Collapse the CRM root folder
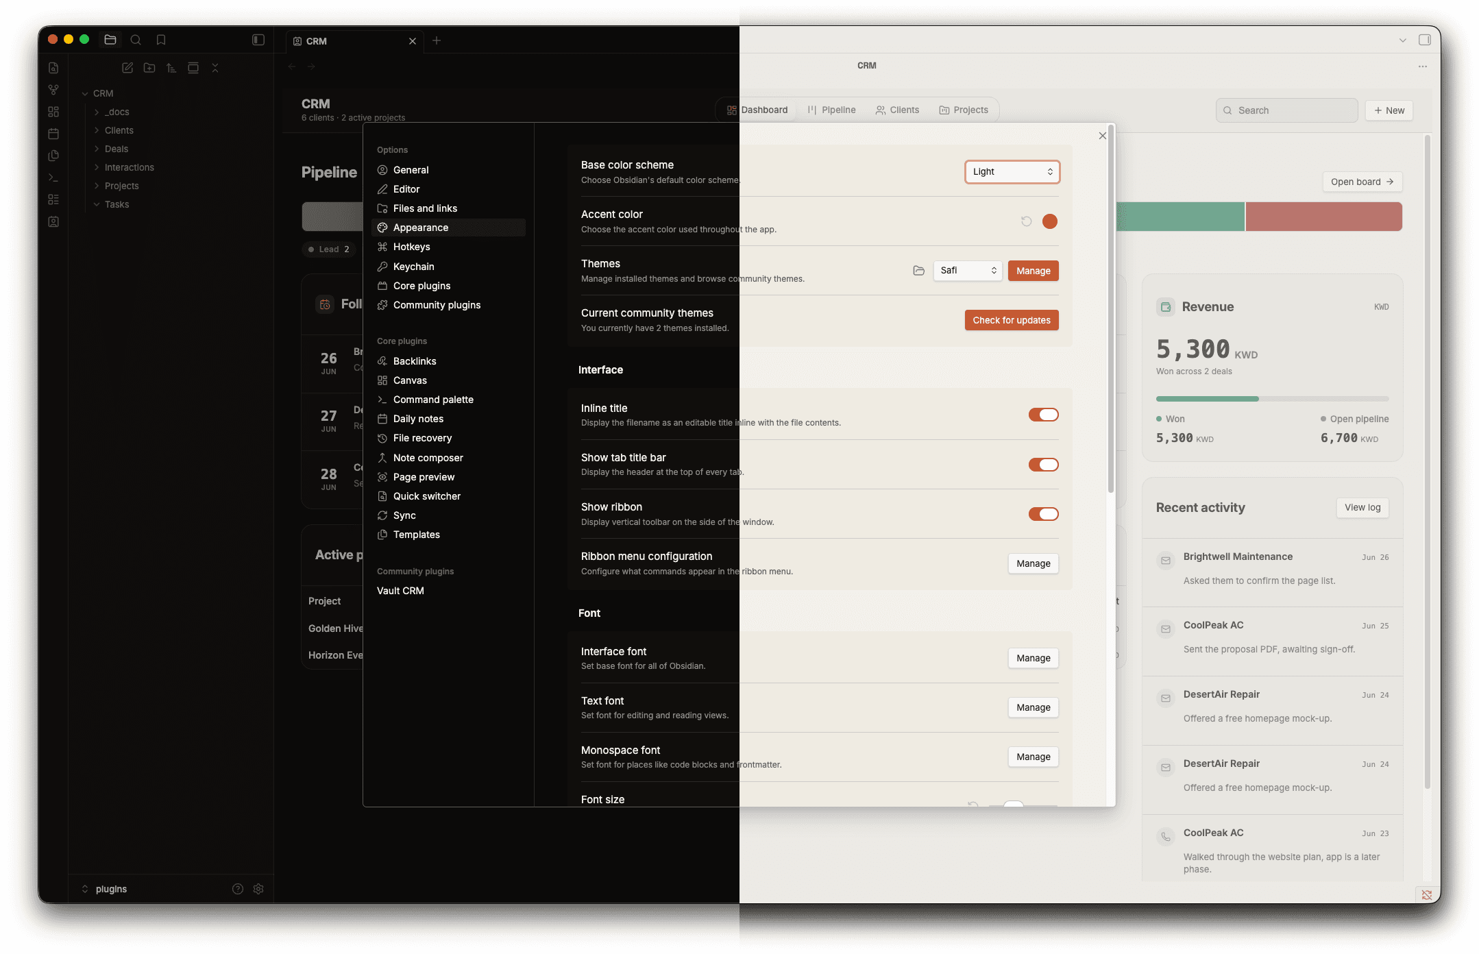This screenshot has height=954, width=1479. coord(85,93)
